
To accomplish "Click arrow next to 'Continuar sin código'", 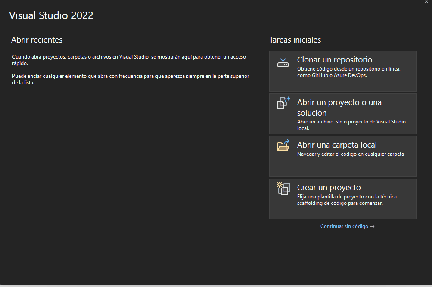I will pyautogui.click(x=372, y=226).
